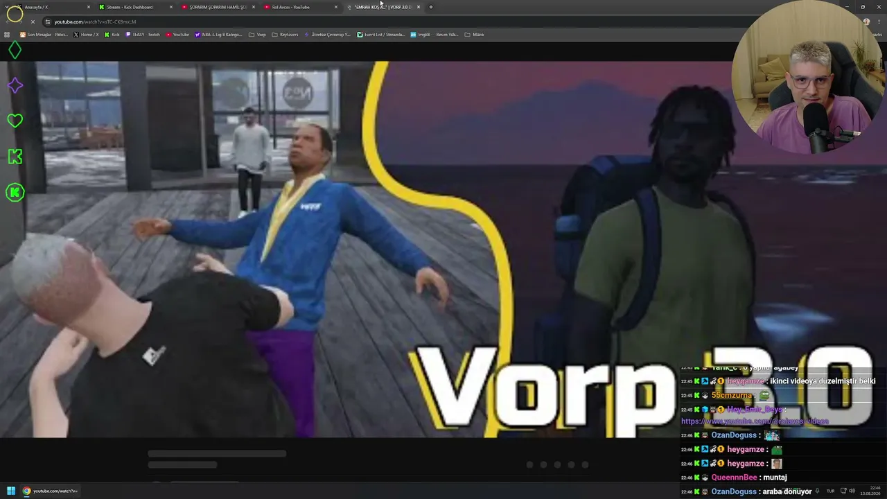Click the taskbar network icon
The height and width of the screenshot is (499, 887).
click(843, 491)
